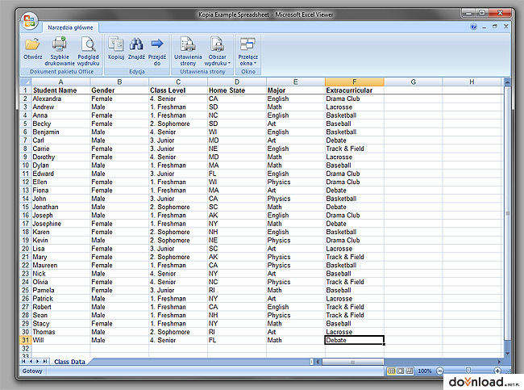Switch to Page Break Preview icon
Screen dimensions: 524x390
tap(410, 371)
